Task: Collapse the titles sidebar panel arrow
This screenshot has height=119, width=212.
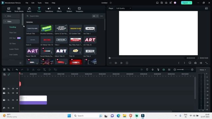Action: click(21, 63)
